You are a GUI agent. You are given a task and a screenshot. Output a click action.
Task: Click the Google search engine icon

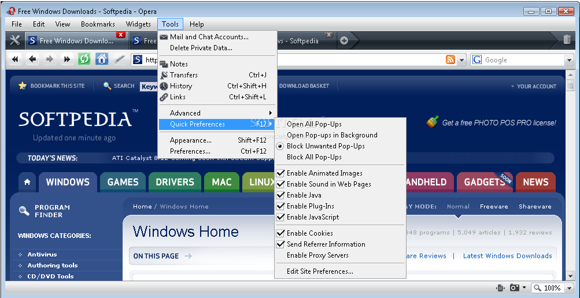coord(477,60)
